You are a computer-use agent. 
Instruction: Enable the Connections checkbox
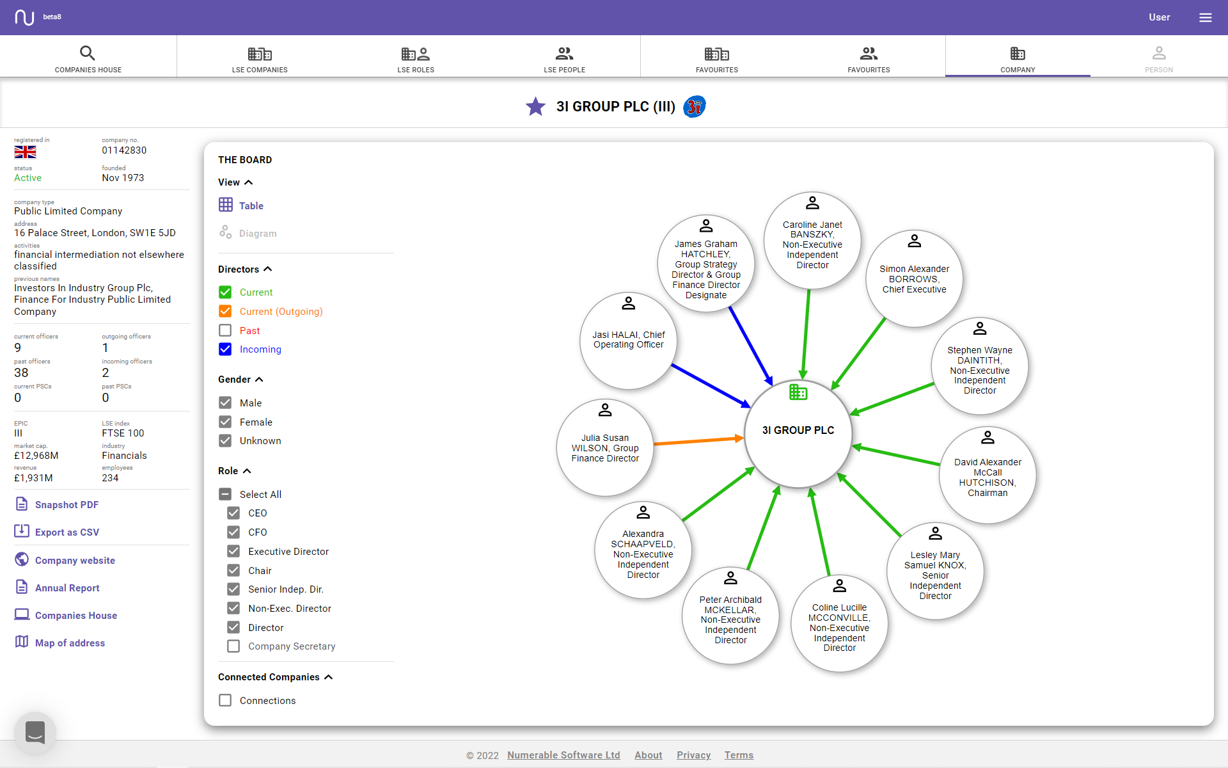pyautogui.click(x=225, y=701)
